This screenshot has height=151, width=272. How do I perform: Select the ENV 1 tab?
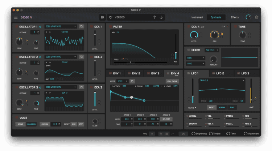[115, 73]
